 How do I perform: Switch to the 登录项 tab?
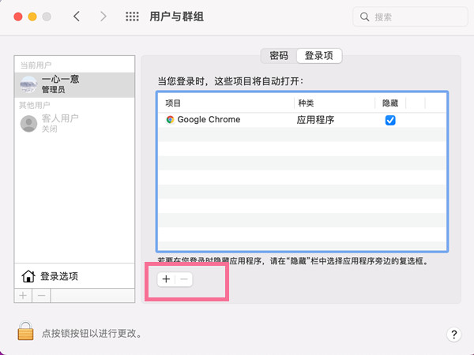[x=318, y=56]
